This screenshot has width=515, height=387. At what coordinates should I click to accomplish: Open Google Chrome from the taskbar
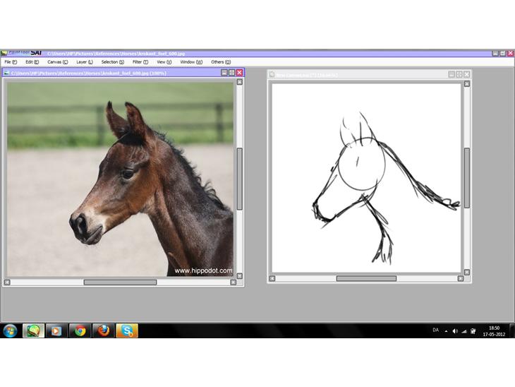(x=80, y=331)
